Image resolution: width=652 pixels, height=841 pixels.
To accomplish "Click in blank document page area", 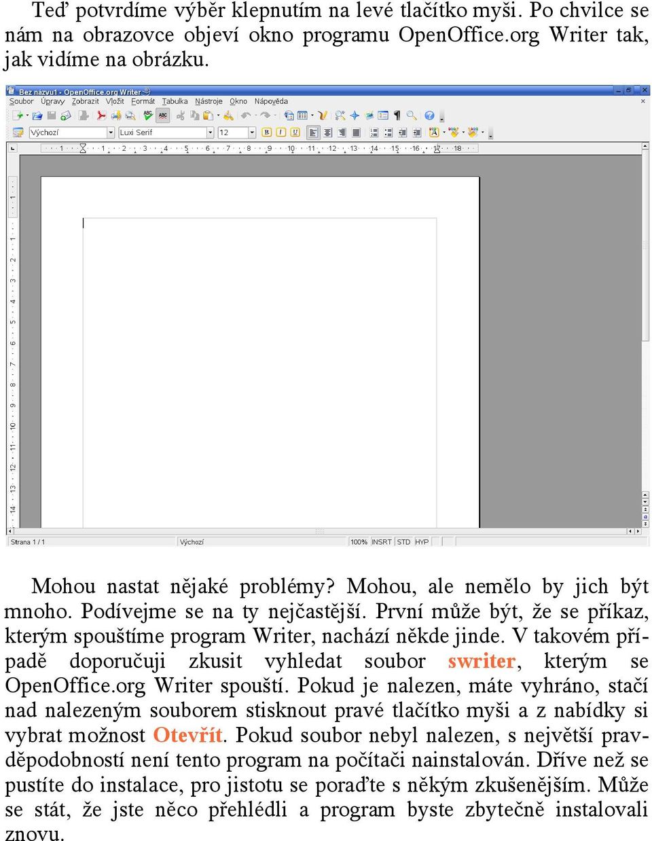I will [260, 353].
